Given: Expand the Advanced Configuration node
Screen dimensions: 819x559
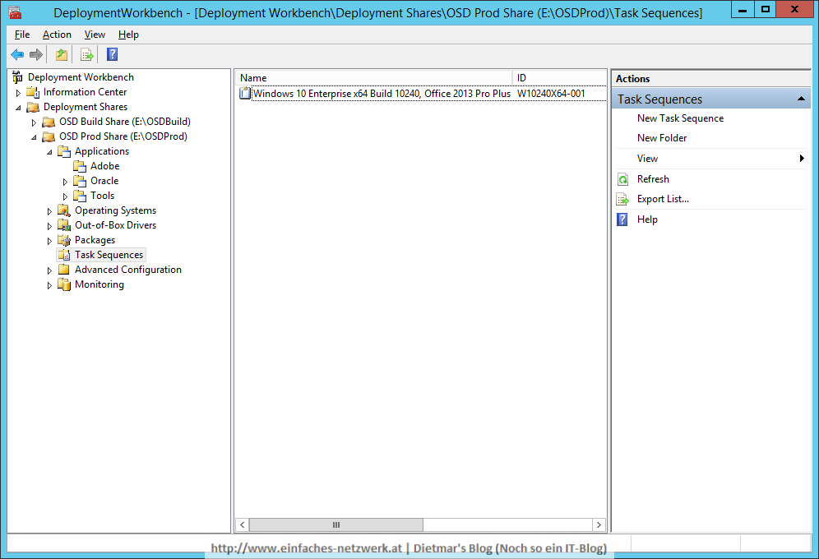Looking at the screenshot, I should (x=49, y=270).
